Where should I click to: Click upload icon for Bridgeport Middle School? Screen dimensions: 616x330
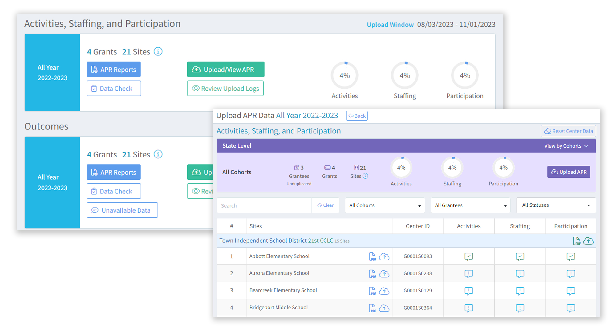[384, 308]
